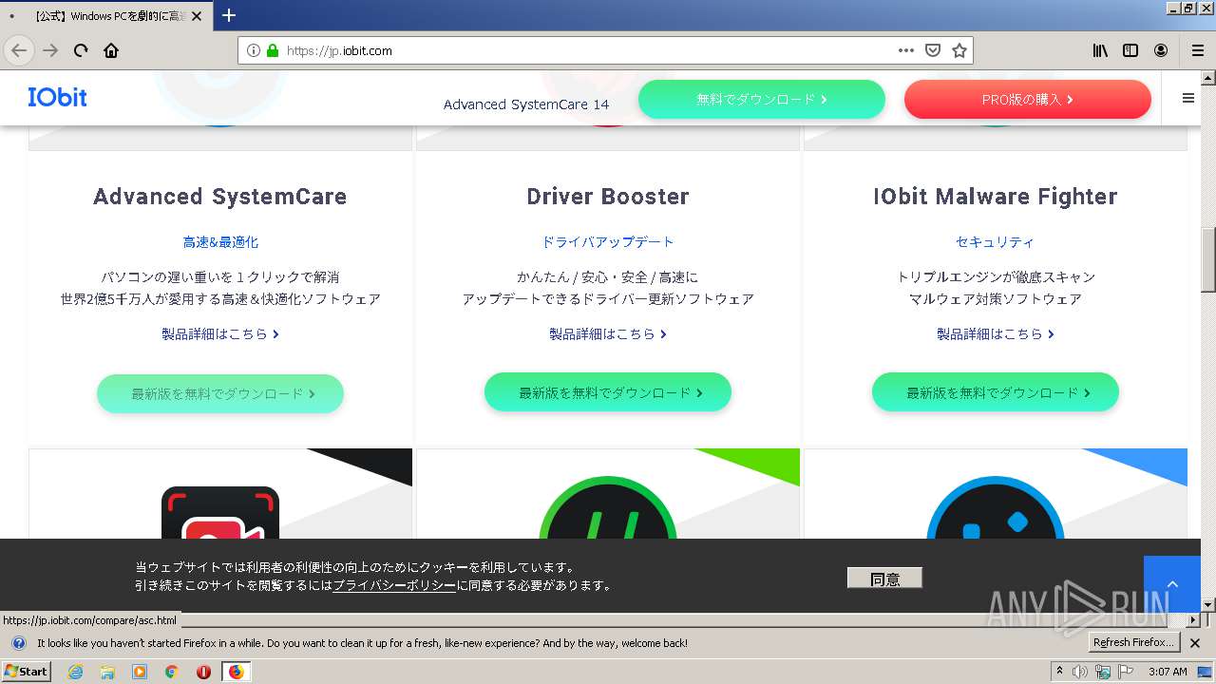Show hidden system tray icons
The height and width of the screenshot is (684, 1216).
(1059, 672)
